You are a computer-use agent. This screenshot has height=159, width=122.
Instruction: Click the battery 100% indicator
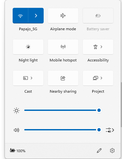(x=17, y=151)
